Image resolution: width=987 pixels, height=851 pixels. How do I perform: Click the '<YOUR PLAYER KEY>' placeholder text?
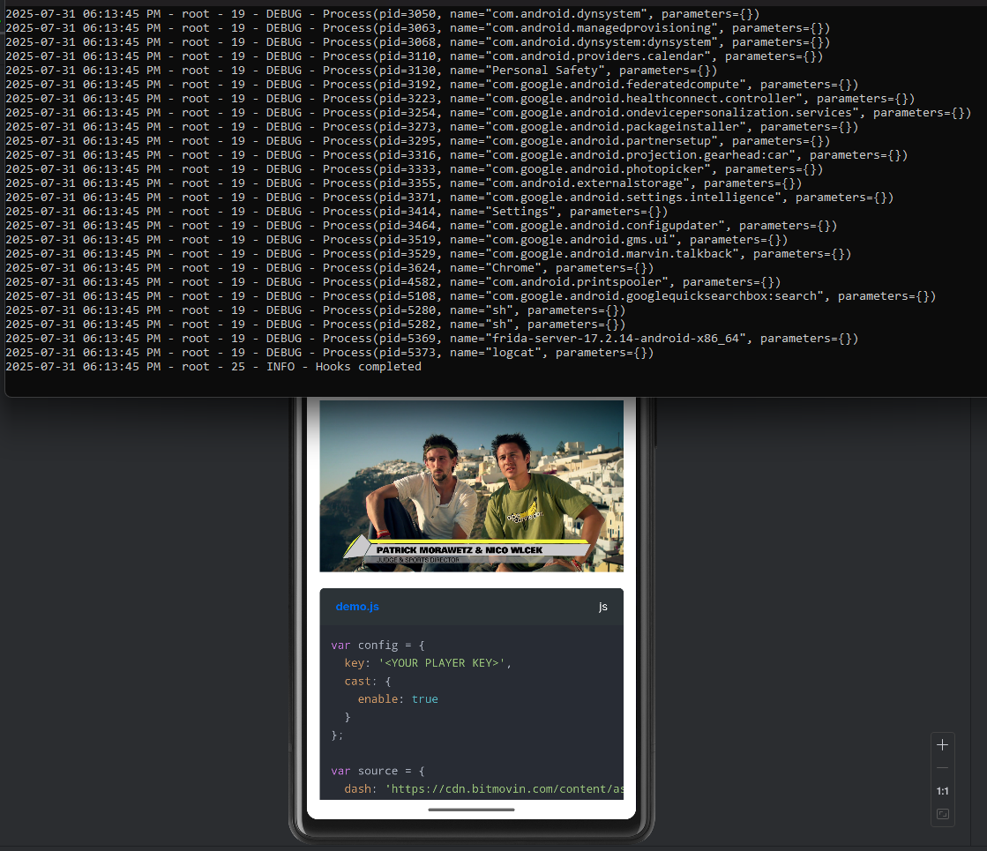pyautogui.click(x=445, y=662)
